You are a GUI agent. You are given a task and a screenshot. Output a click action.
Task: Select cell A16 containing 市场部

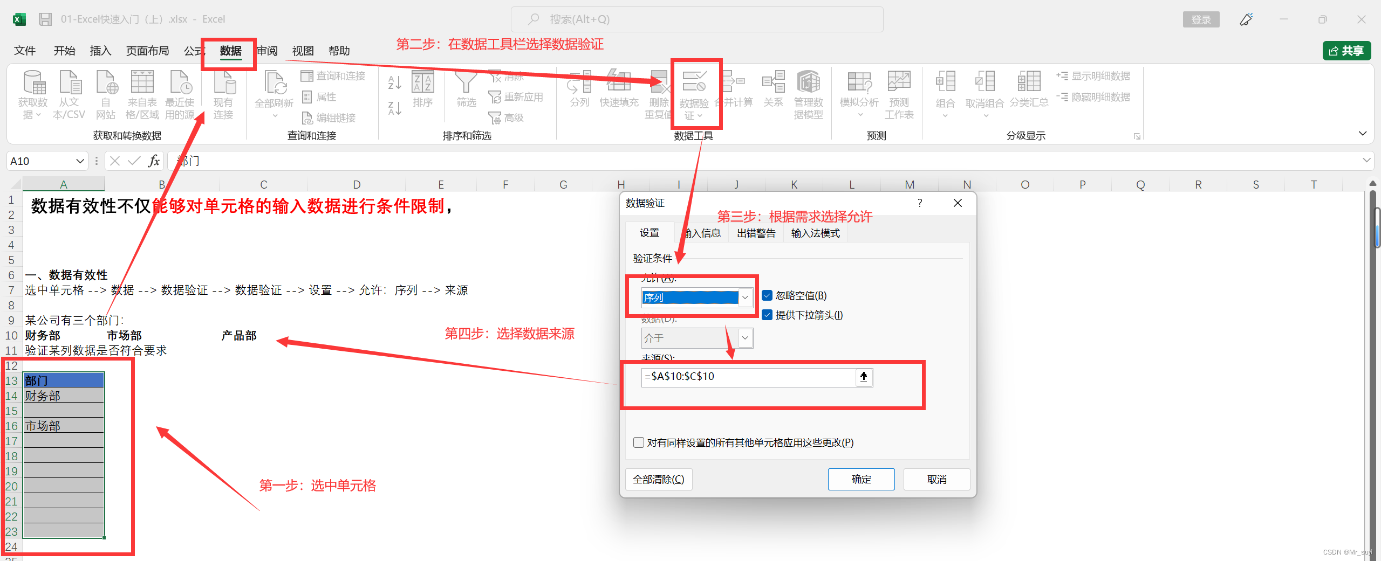click(64, 426)
